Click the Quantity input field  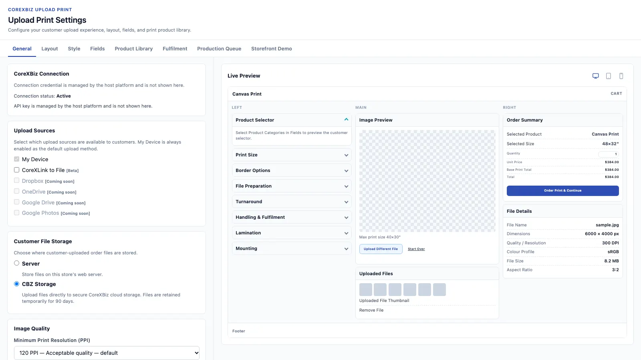(x=609, y=154)
